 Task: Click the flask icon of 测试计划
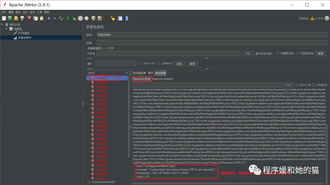pyautogui.click(x=6, y=25)
